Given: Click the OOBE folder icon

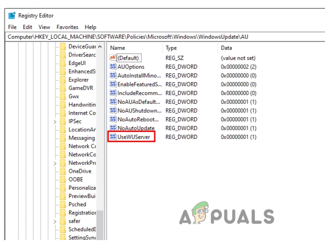Looking at the screenshot, I should (63, 180).
